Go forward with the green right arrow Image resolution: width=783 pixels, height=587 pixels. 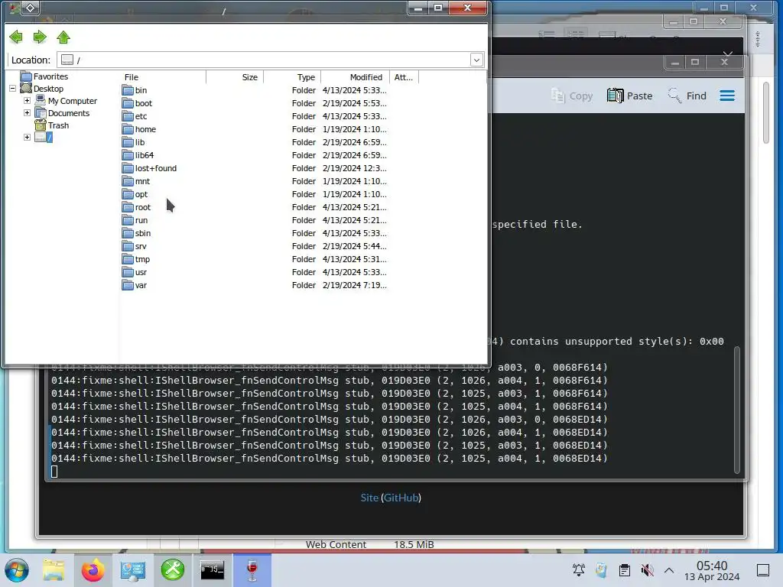[x=40, y=37]
